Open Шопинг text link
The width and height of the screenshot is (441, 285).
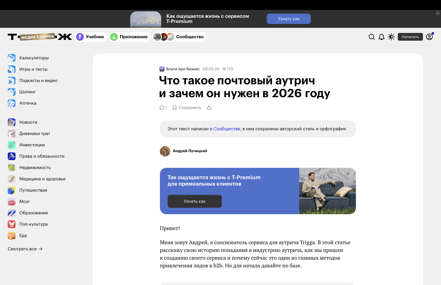pyautogui.click(x=28, y=92)
